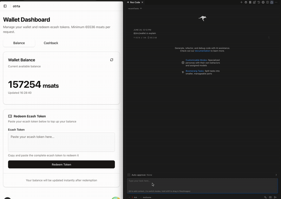Click the camera add image icon
281x199 pixels.
[x=270, y=197]
